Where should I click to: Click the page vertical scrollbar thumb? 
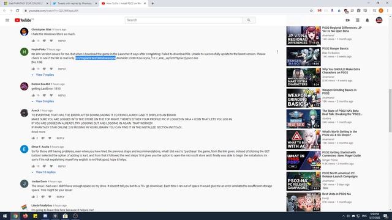click(390, 110)
